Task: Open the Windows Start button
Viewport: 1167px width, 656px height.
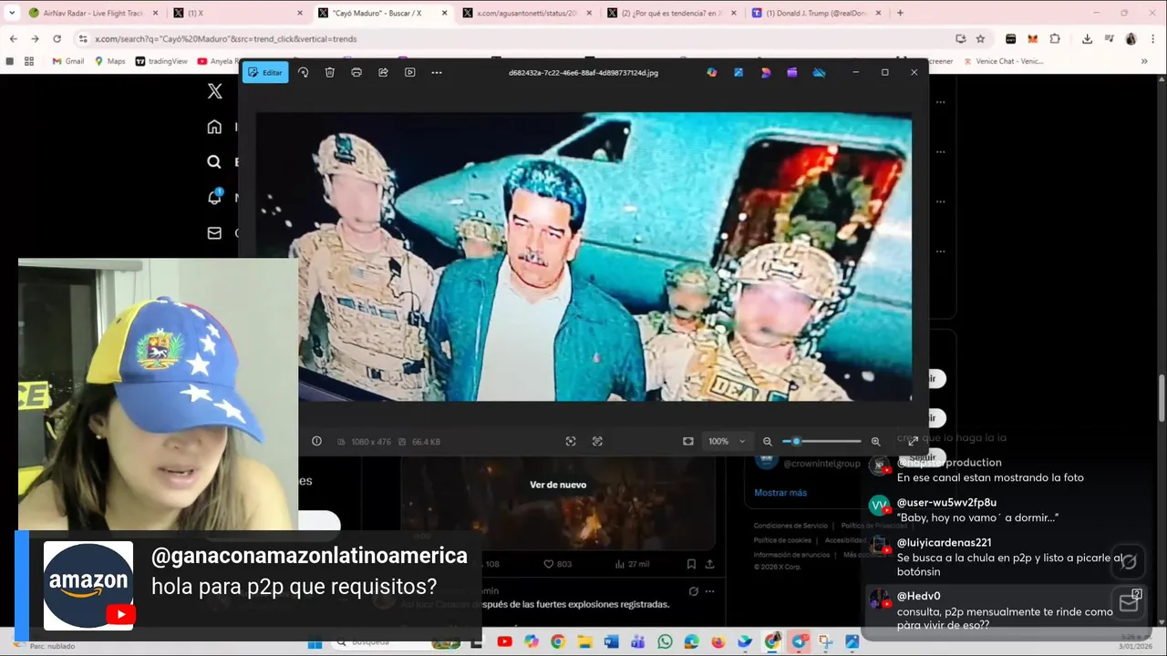Action: (315, 642)
